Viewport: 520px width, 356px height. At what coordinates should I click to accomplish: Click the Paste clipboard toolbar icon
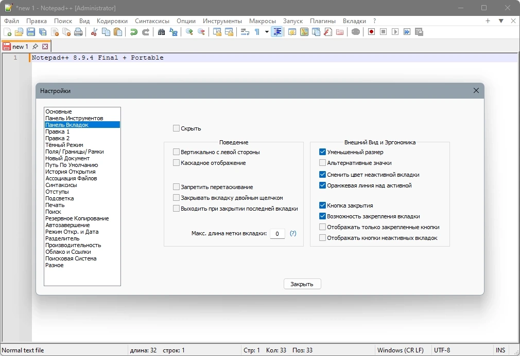(x=118, y=32)
